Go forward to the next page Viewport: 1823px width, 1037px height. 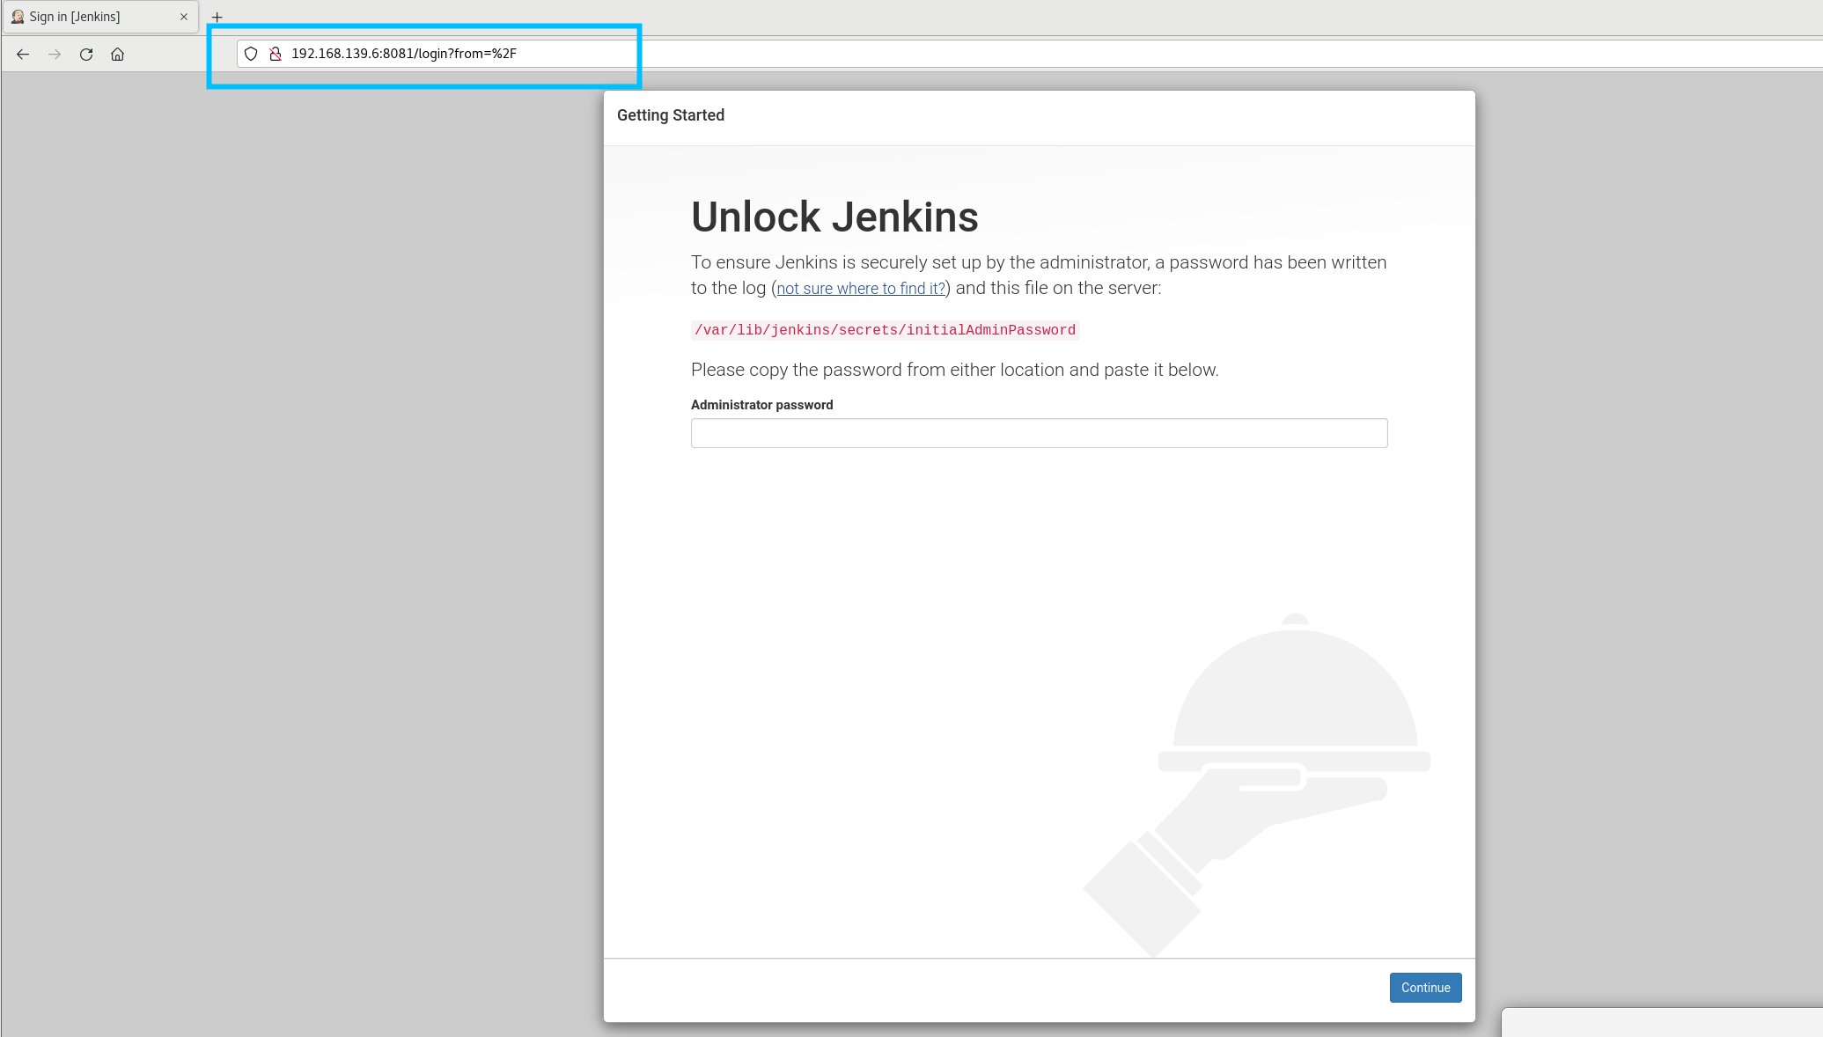coord(55,54)
